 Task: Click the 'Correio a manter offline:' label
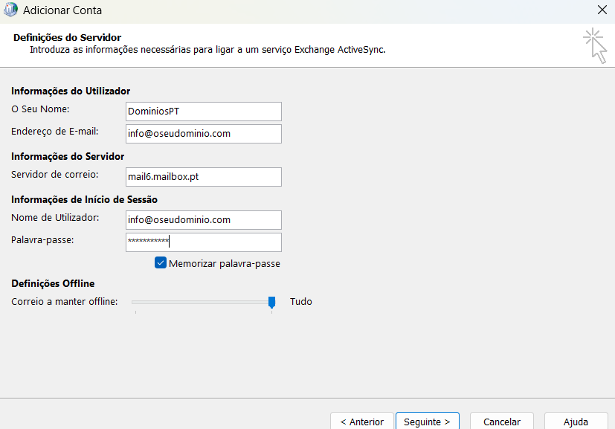point(65,302)
